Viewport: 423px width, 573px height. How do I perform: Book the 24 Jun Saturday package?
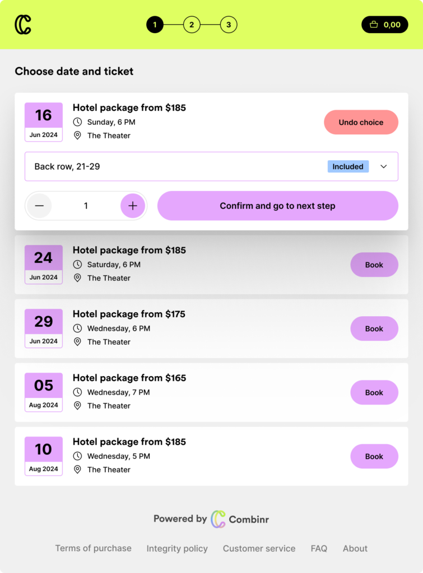click(x=374, y=265)
